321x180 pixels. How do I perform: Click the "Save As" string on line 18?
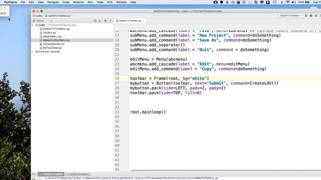pyautogui.click(x=208, y=40)
